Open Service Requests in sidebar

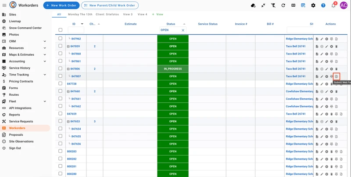pyautogui.click(x=21, y=121)
